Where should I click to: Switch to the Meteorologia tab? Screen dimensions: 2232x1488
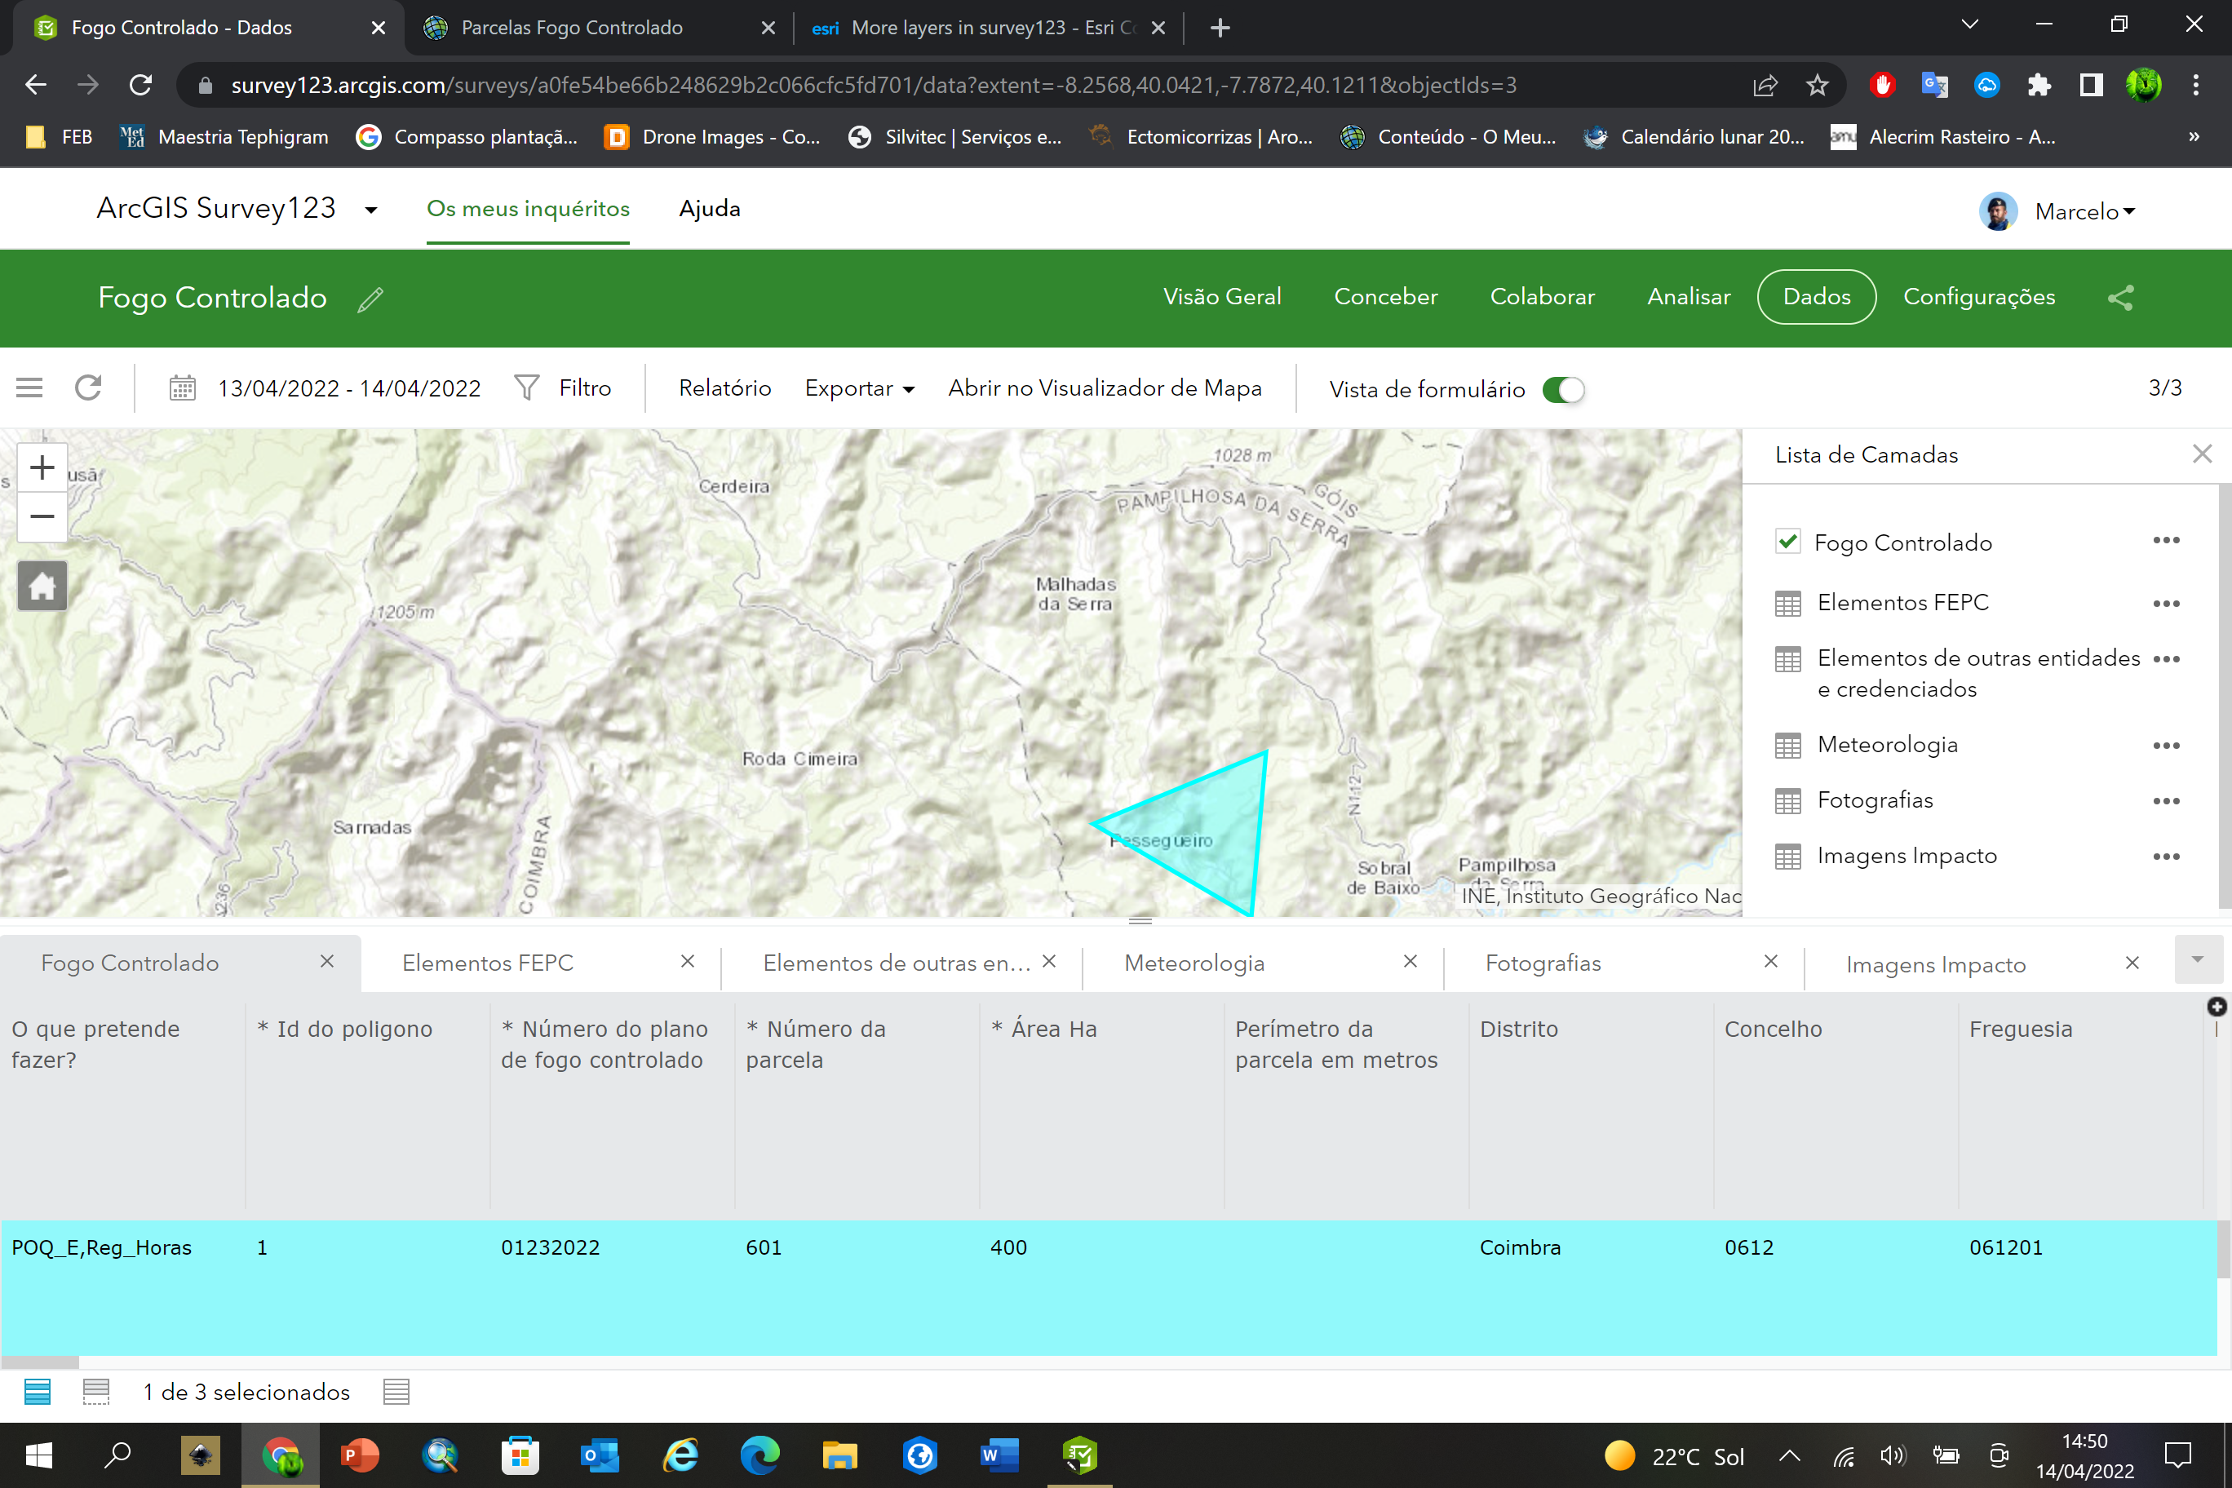[x=1193, y=963]
